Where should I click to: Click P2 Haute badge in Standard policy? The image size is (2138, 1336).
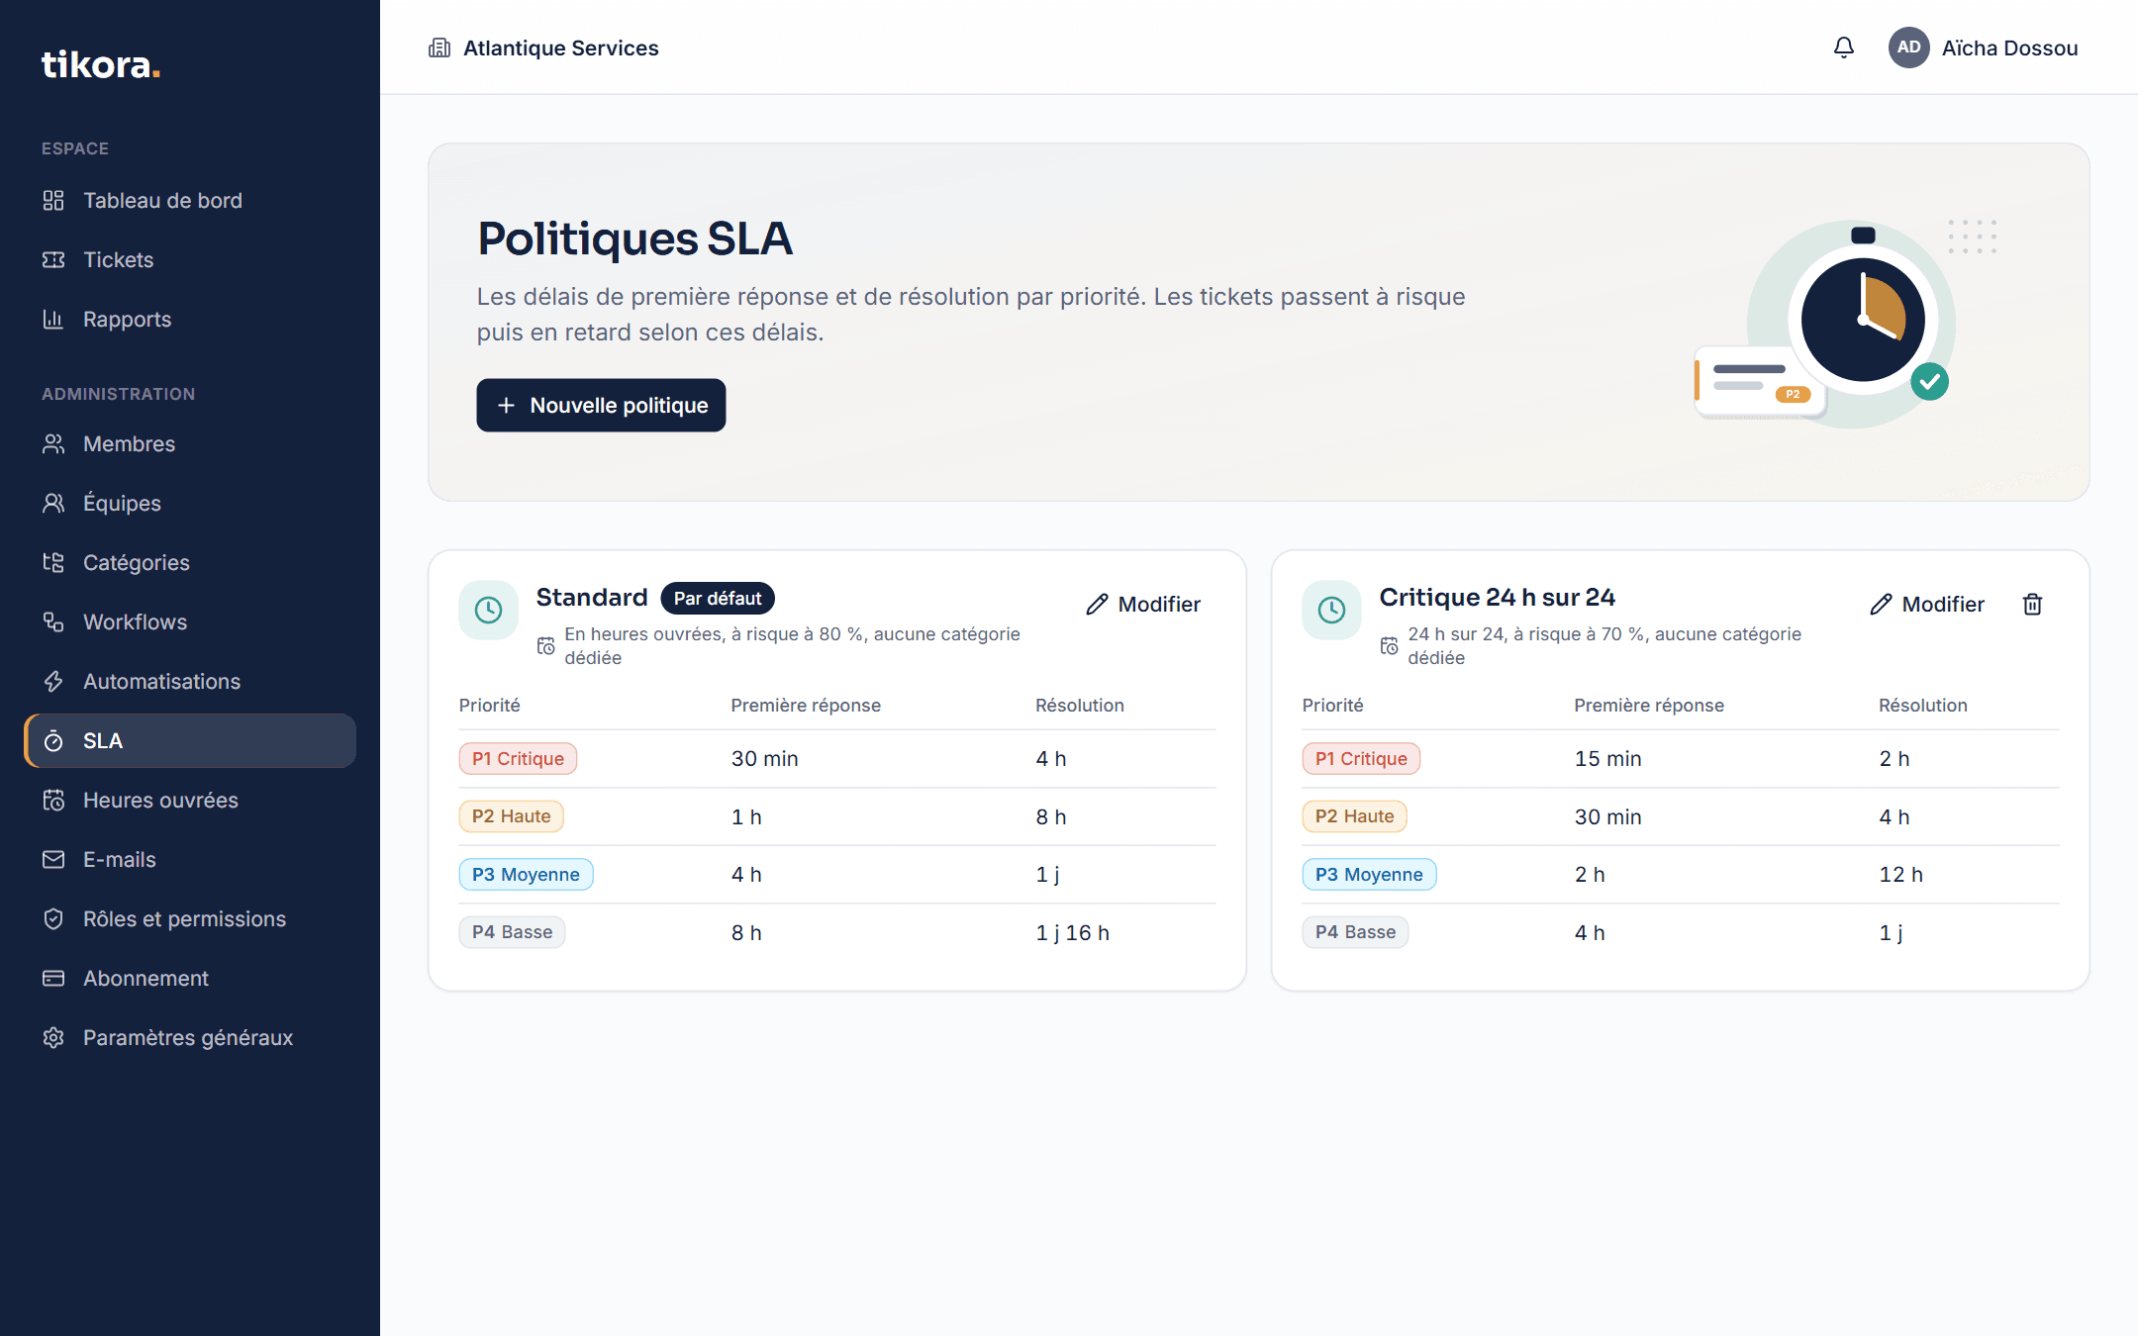511,816
